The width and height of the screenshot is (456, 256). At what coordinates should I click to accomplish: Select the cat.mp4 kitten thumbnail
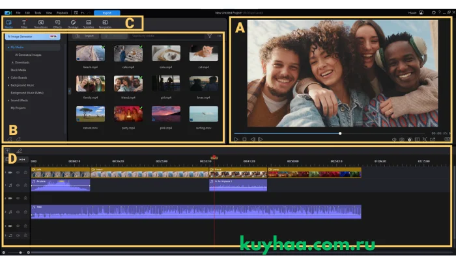click(x=203, y=53)
